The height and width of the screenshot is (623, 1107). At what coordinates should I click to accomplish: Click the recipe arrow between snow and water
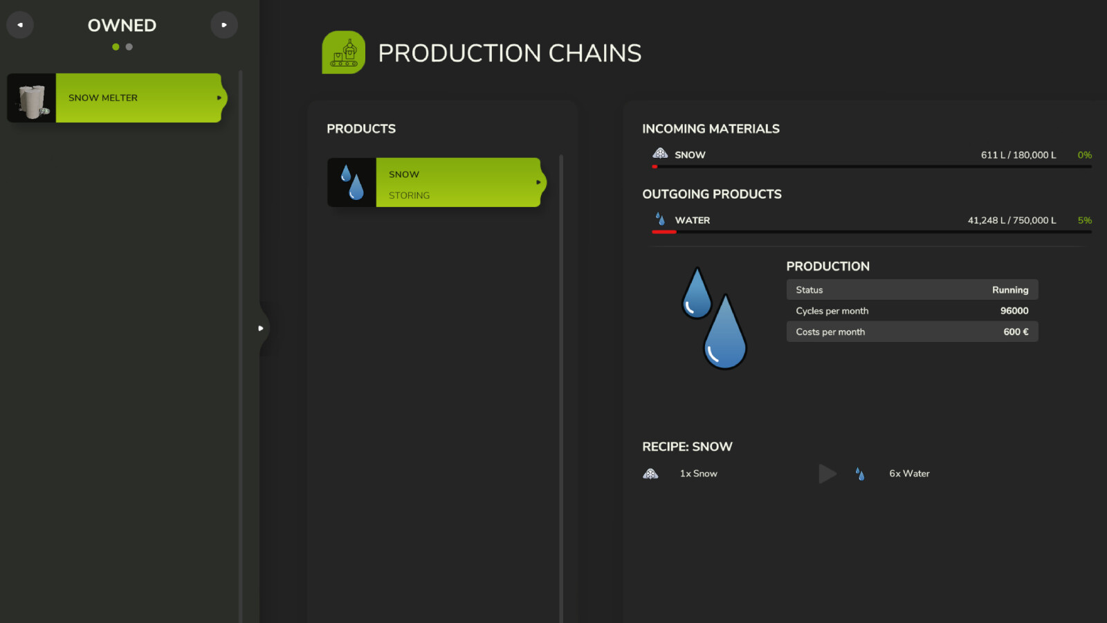pyautogui.click(x=827, y=473)
